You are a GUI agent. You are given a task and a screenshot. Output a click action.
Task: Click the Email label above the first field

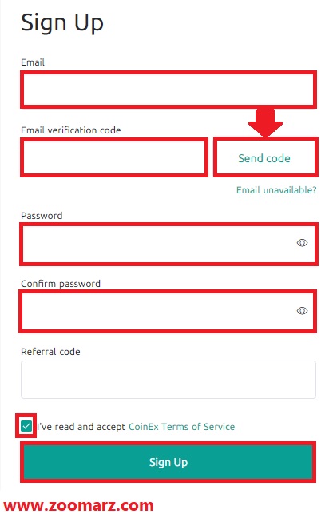(32, 62)
